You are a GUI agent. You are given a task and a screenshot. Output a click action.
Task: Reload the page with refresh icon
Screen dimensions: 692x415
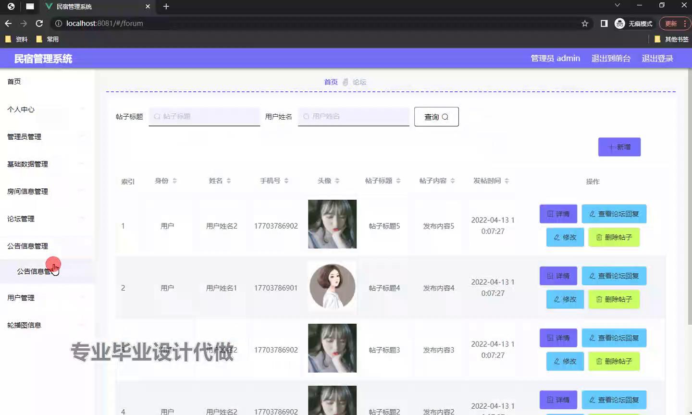pos(39,23)
